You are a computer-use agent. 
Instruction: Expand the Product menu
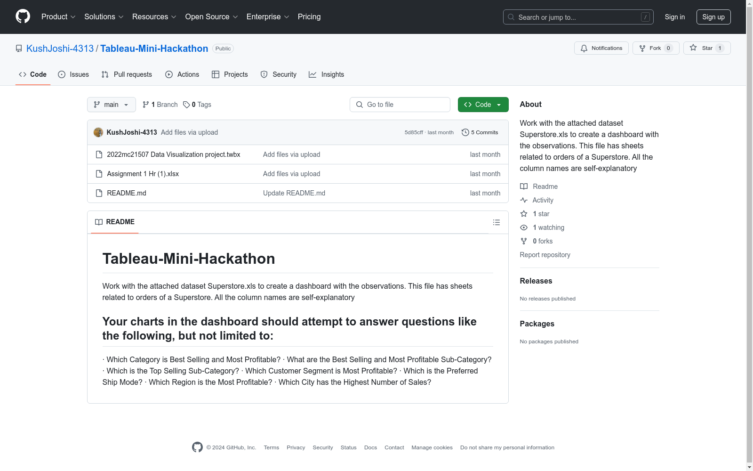[x=58, y=17]
